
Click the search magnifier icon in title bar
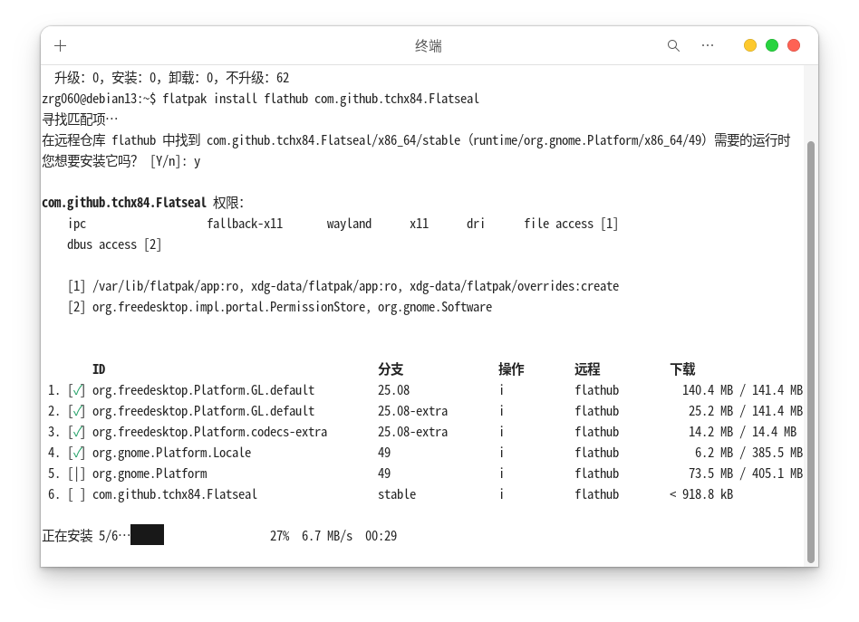[673, 45]
